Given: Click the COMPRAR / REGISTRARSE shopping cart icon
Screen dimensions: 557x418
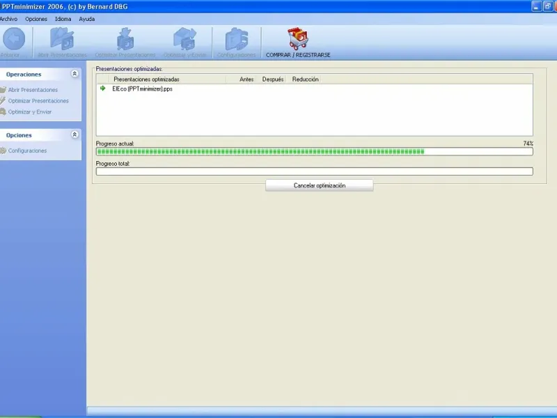Looking at the screenshot, I should (x=298, y=38).
